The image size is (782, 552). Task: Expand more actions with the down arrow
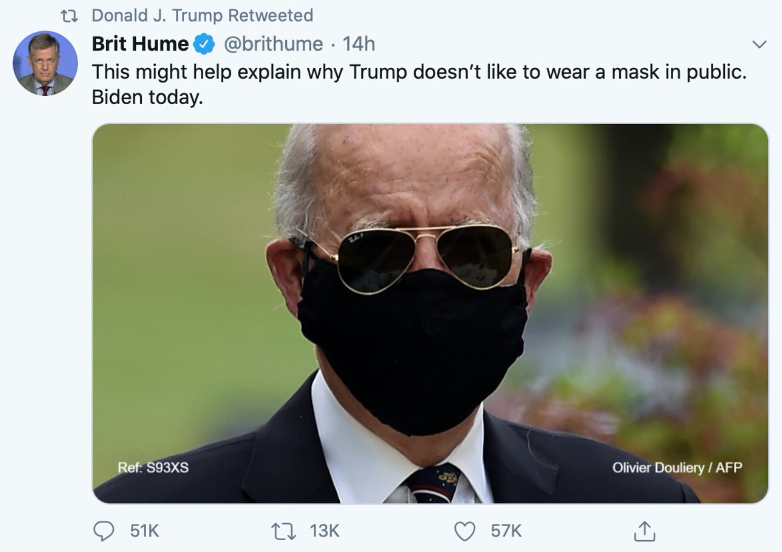[x=758, y=44]
